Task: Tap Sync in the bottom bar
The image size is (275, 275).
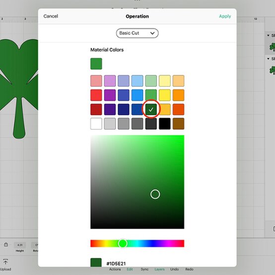Action: pos(144,269)
